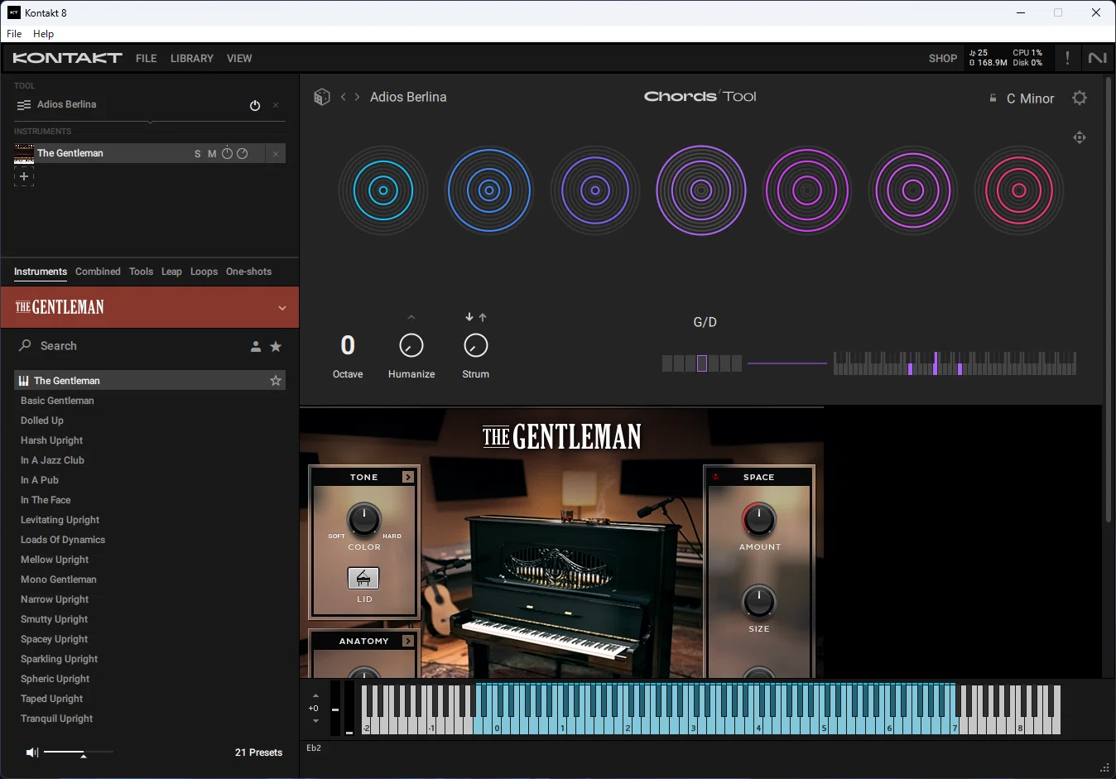Select the Basic Gentleman preset
Image resolution: width=1116 pixels, height=779 pixels.
click(x=57, y=401)
